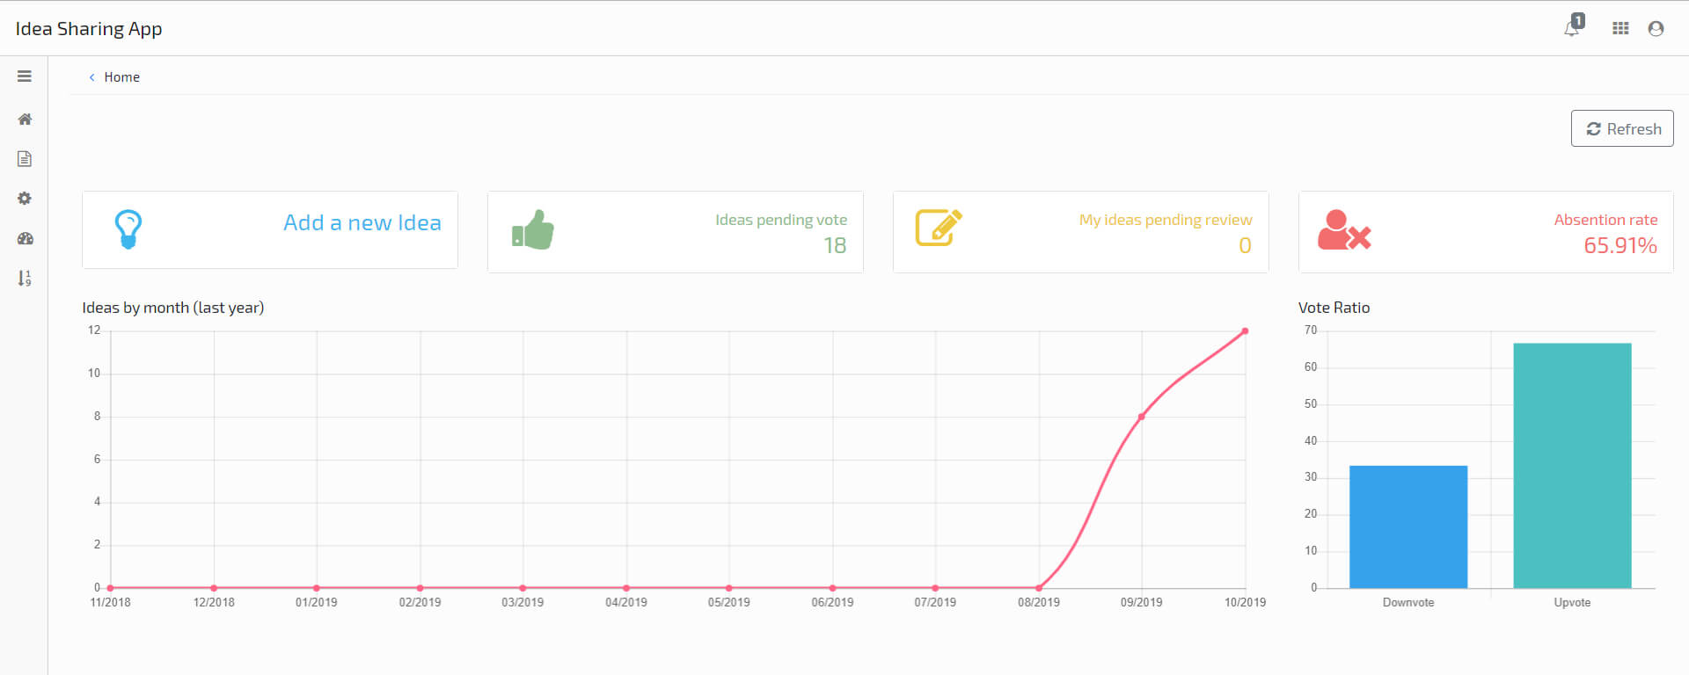Open My ideas pending review card

1081,232
